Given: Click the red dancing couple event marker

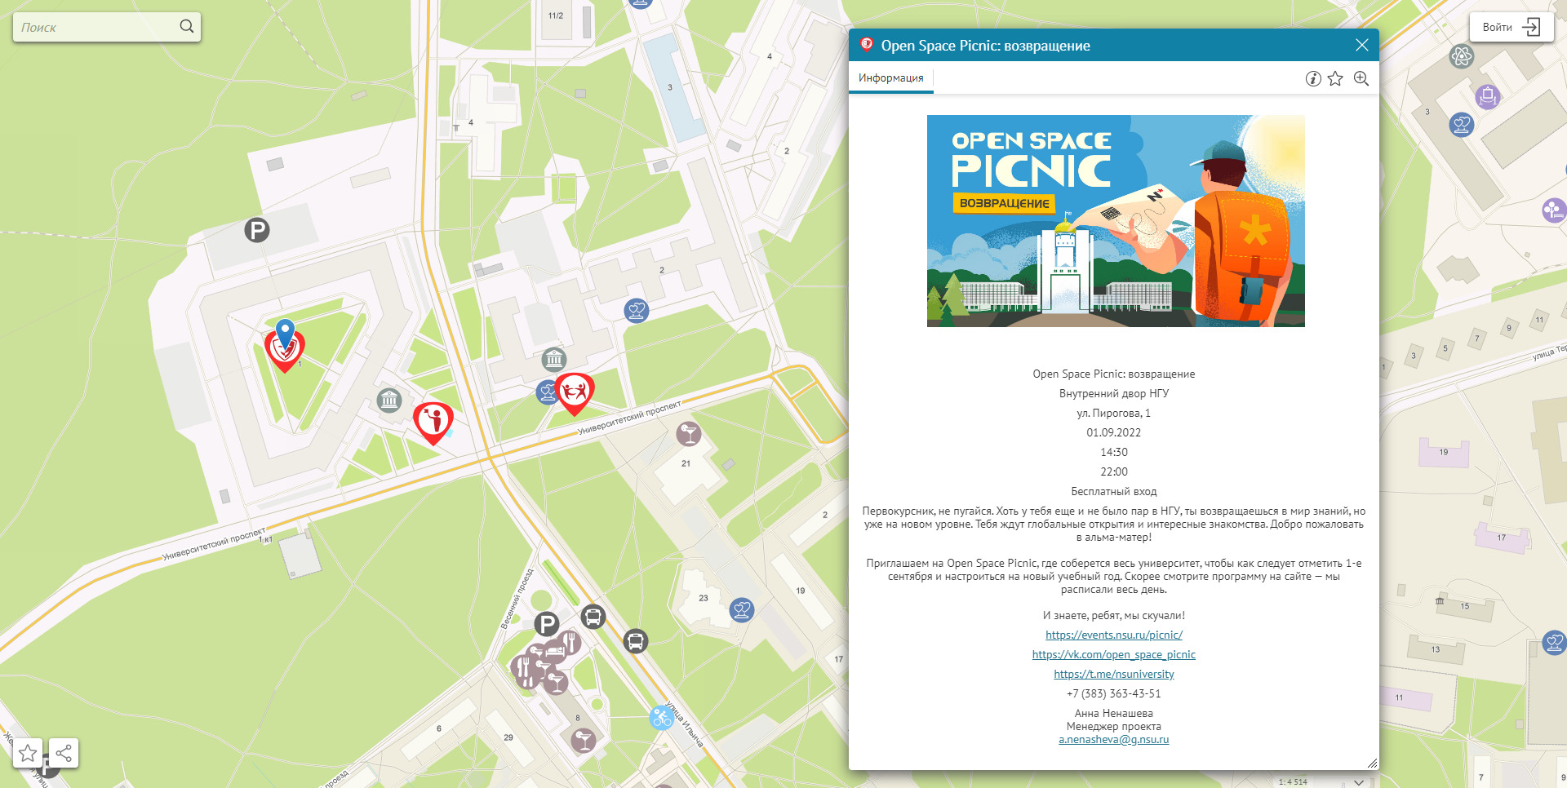Looking at the screenshot, I should pyautogui.click(x=575, y=393).
